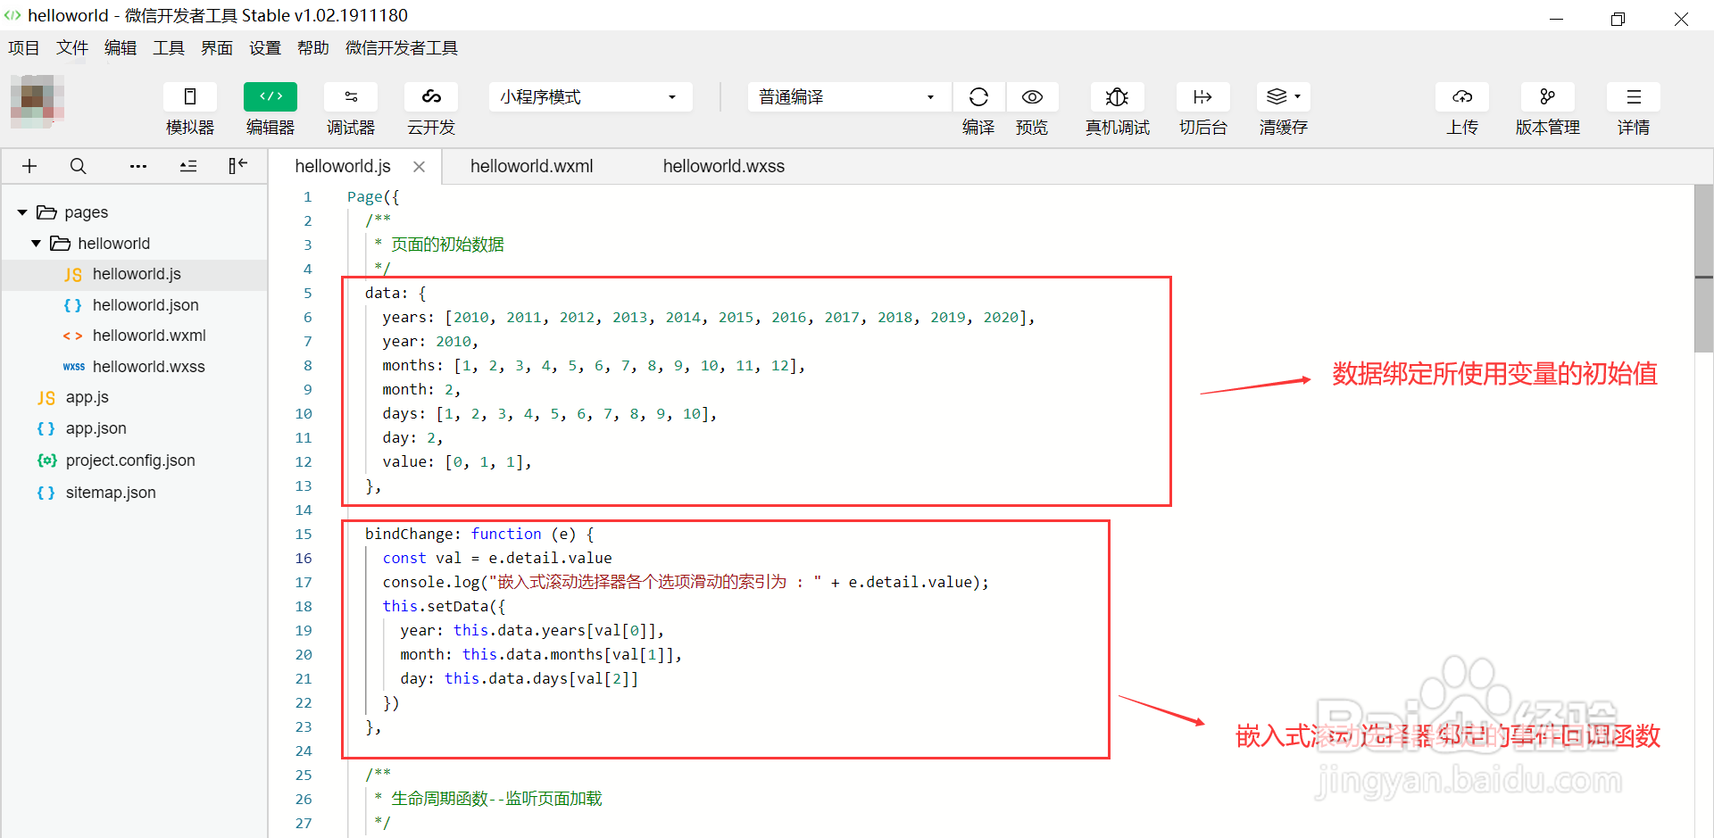1714x838 pixels.
Task: Click line number 15 in the gutter
Action: click(304, 534)
